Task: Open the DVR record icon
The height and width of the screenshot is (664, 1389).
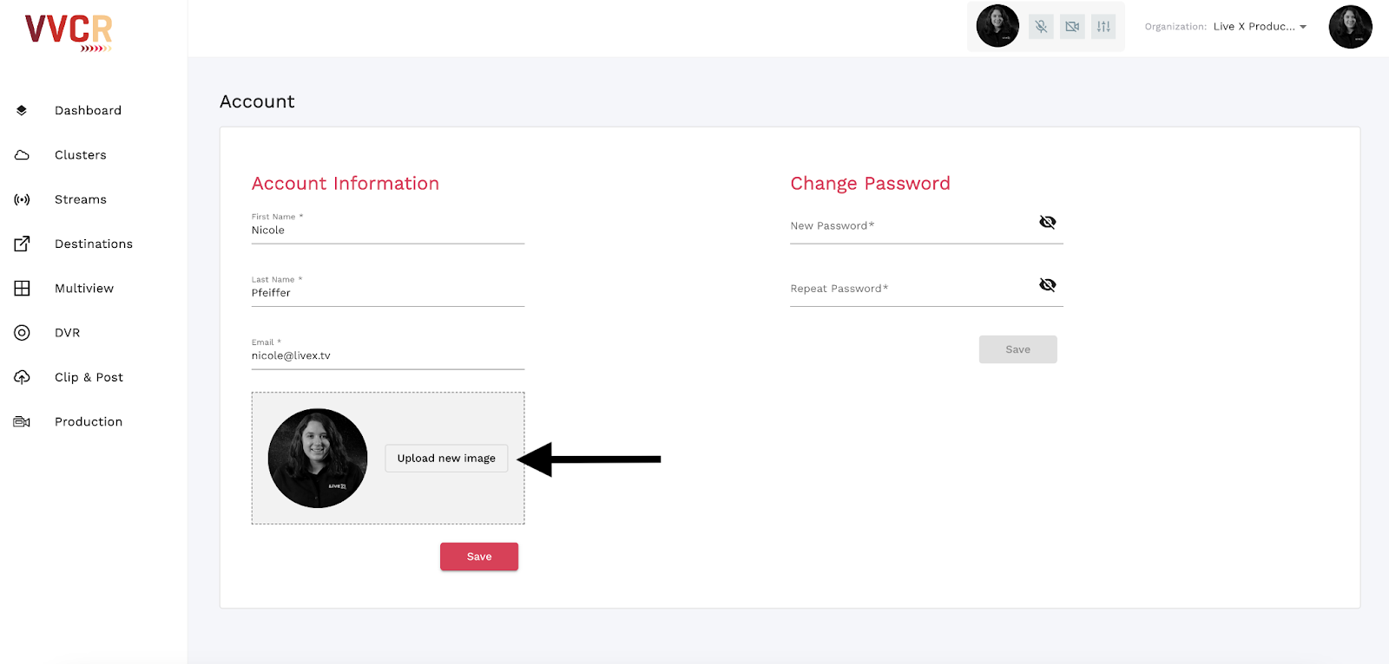Action: pos(22,333)
